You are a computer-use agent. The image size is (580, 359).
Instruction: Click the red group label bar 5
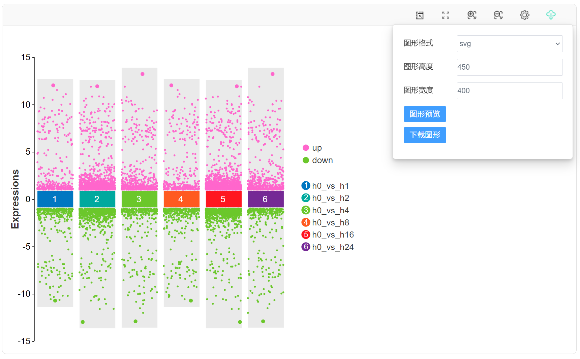224,199
